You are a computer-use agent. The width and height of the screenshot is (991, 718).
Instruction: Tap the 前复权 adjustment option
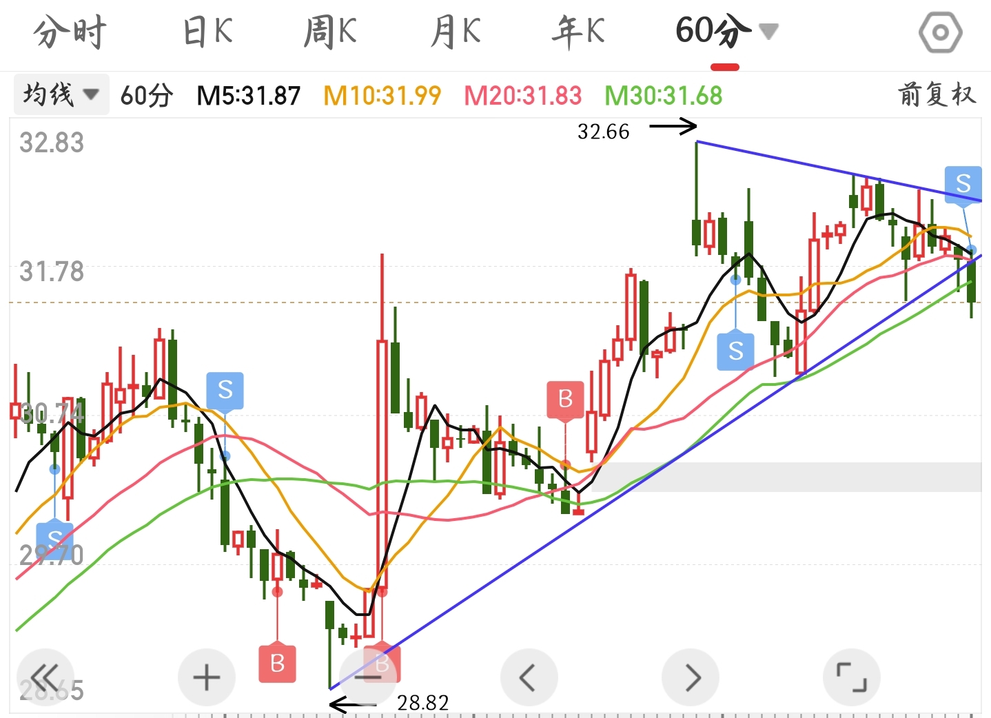pos(937,94)
